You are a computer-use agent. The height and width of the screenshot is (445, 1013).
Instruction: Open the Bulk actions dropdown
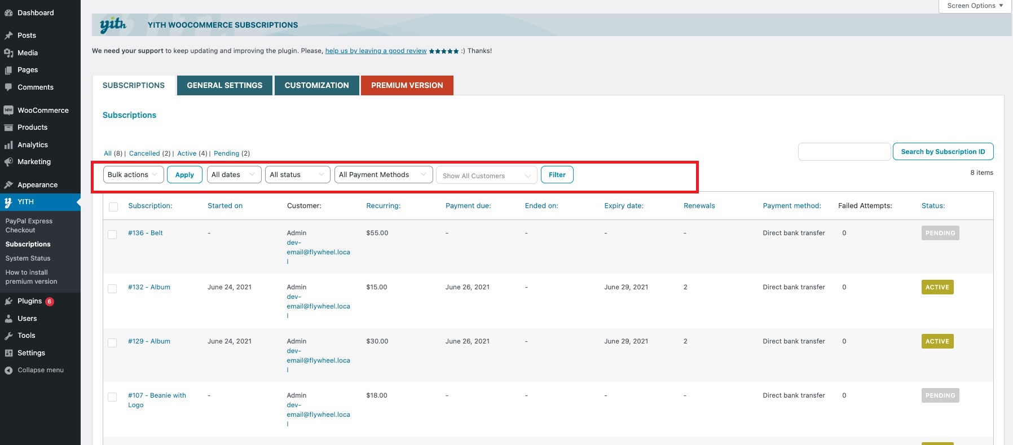point(134,175)
